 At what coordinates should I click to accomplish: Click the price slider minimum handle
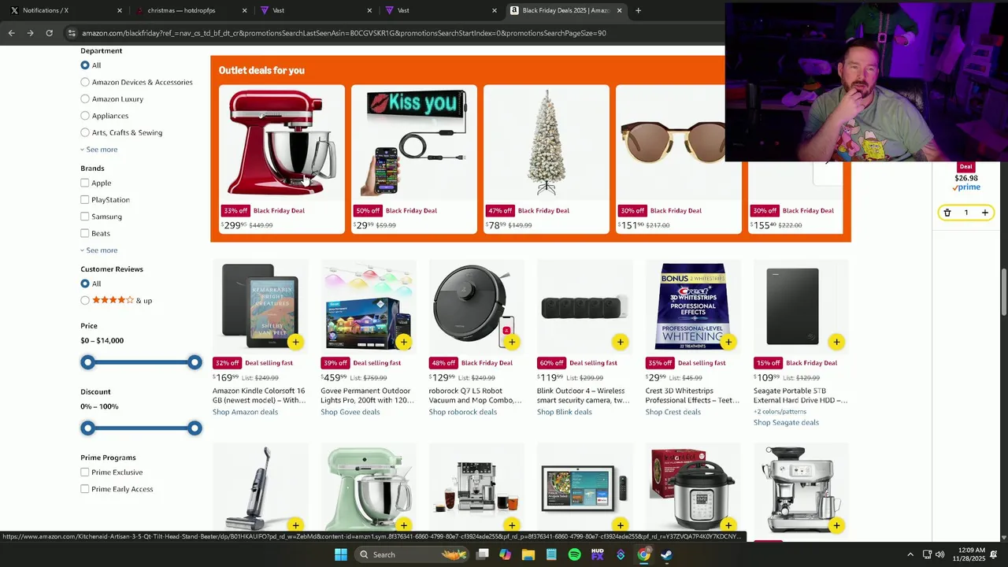tap(88, 362)
